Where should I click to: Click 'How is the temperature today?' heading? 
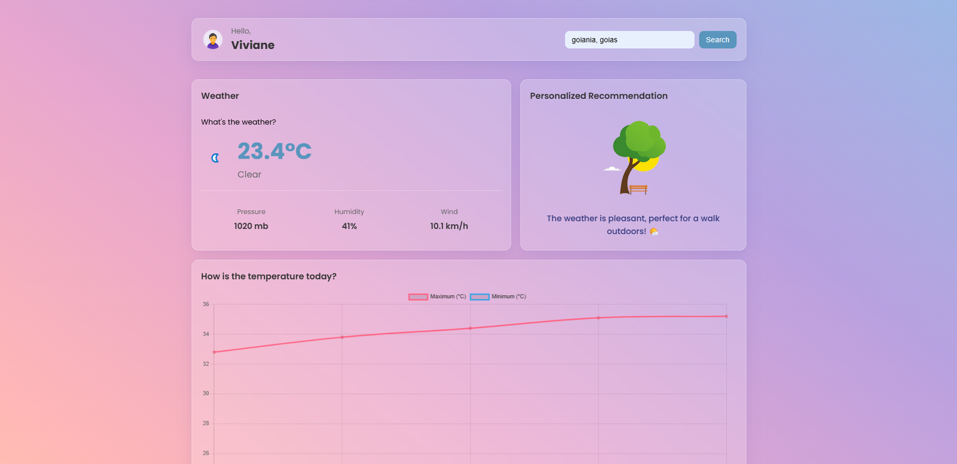click(269, 277)
